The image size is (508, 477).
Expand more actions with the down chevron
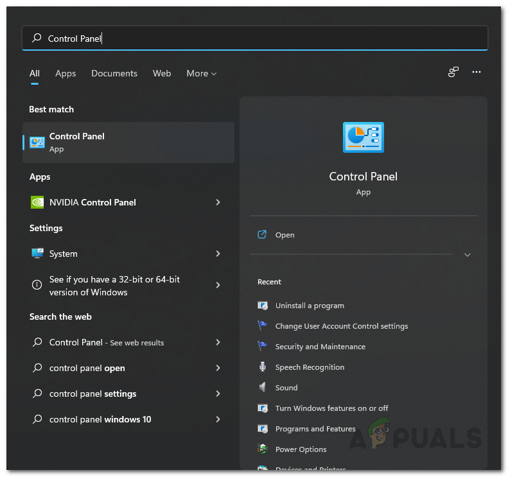467,255
